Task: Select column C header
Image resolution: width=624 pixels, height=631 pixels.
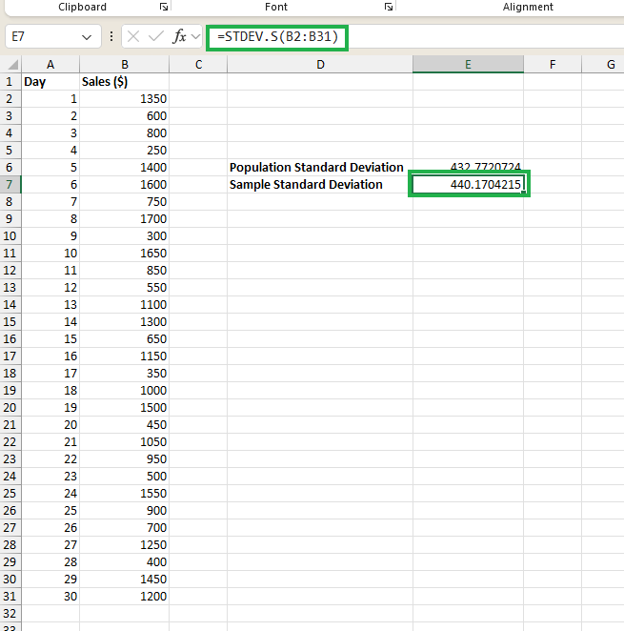Action: click(198, 65)
